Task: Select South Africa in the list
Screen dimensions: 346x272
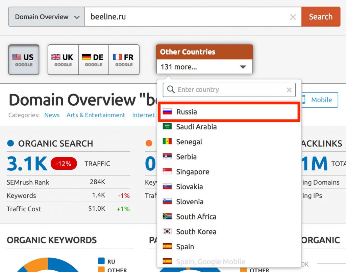Action: point(229,217)
